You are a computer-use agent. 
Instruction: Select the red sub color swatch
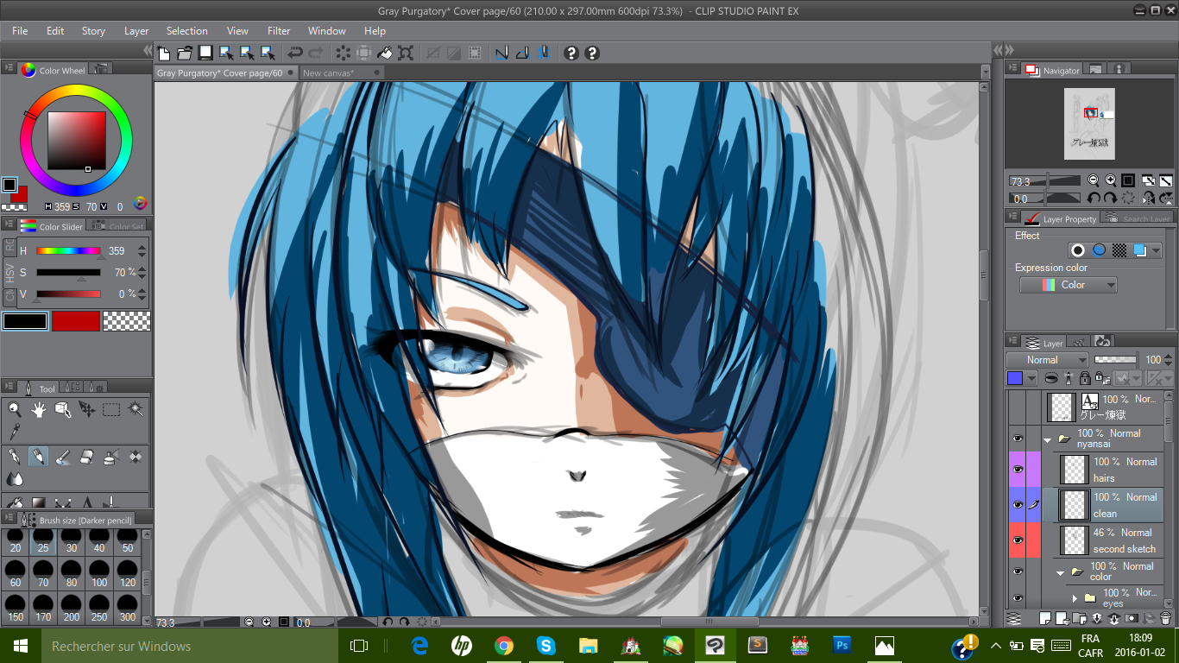pyautogui.click(x=76, y=321)
